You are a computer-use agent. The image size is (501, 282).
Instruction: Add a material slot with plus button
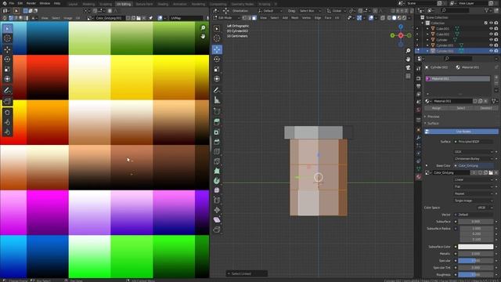coord(496,78)
